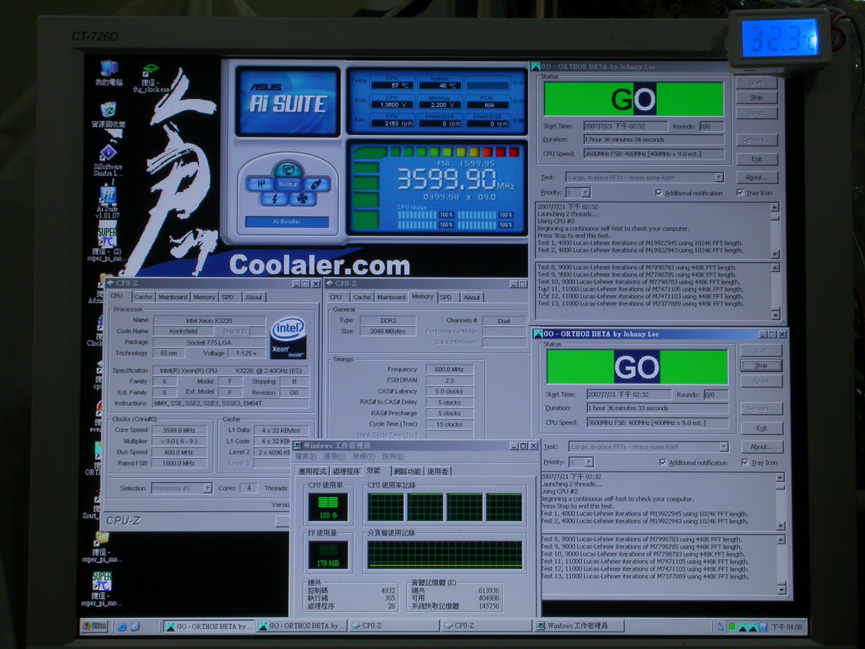The image size is (865, 649).
Task: Click Exit in upper ORTHOS window
Action: tap(756, 159)
